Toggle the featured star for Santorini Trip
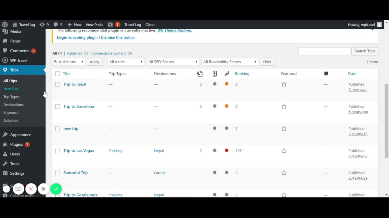 click(x=284, y=173)
